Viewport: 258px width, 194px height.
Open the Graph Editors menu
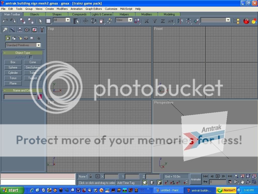click(94, 9)
